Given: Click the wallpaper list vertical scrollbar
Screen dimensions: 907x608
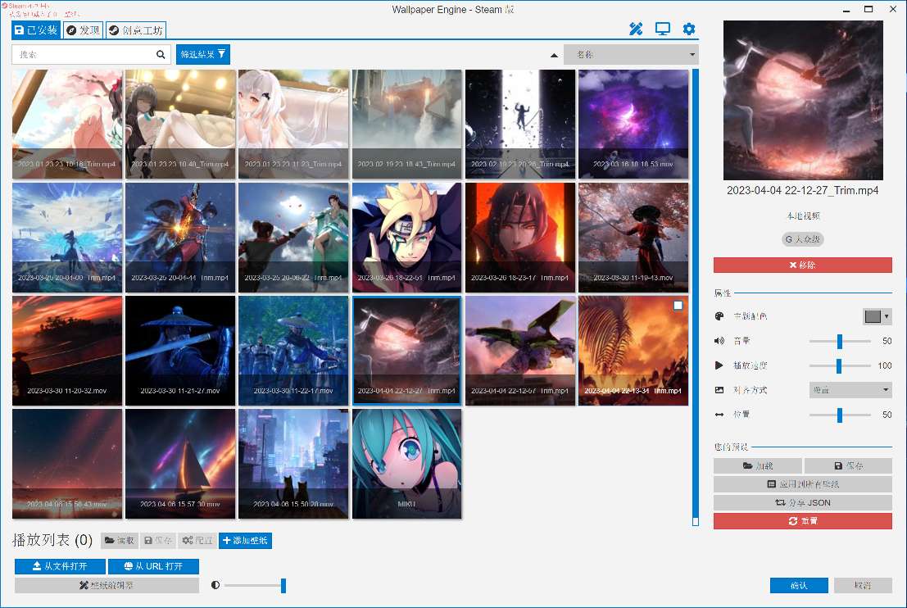Looking at the screenshot, I should click(x=696, y=297).
